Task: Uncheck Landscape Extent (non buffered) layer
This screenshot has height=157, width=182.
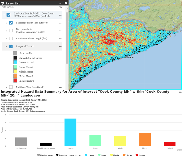Action: [x=11, y=23]
